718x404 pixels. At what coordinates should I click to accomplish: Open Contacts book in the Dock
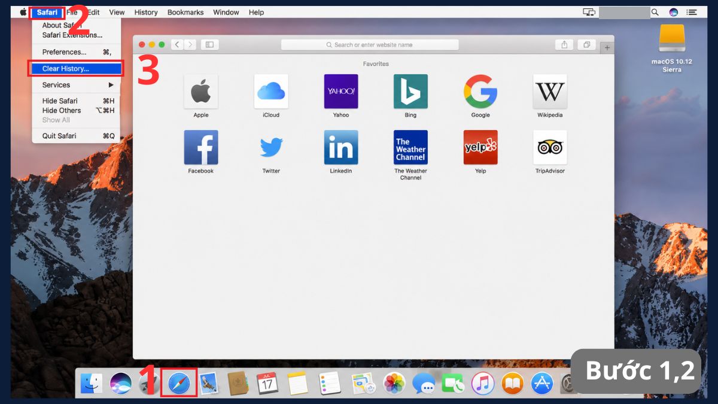click(x=238, y=384)
